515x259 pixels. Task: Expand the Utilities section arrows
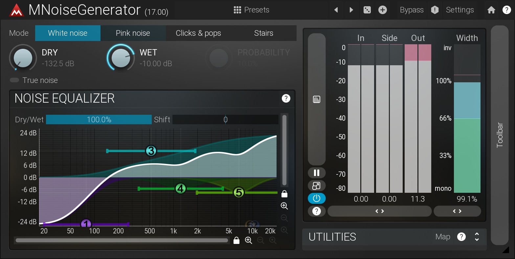point(477,237)
